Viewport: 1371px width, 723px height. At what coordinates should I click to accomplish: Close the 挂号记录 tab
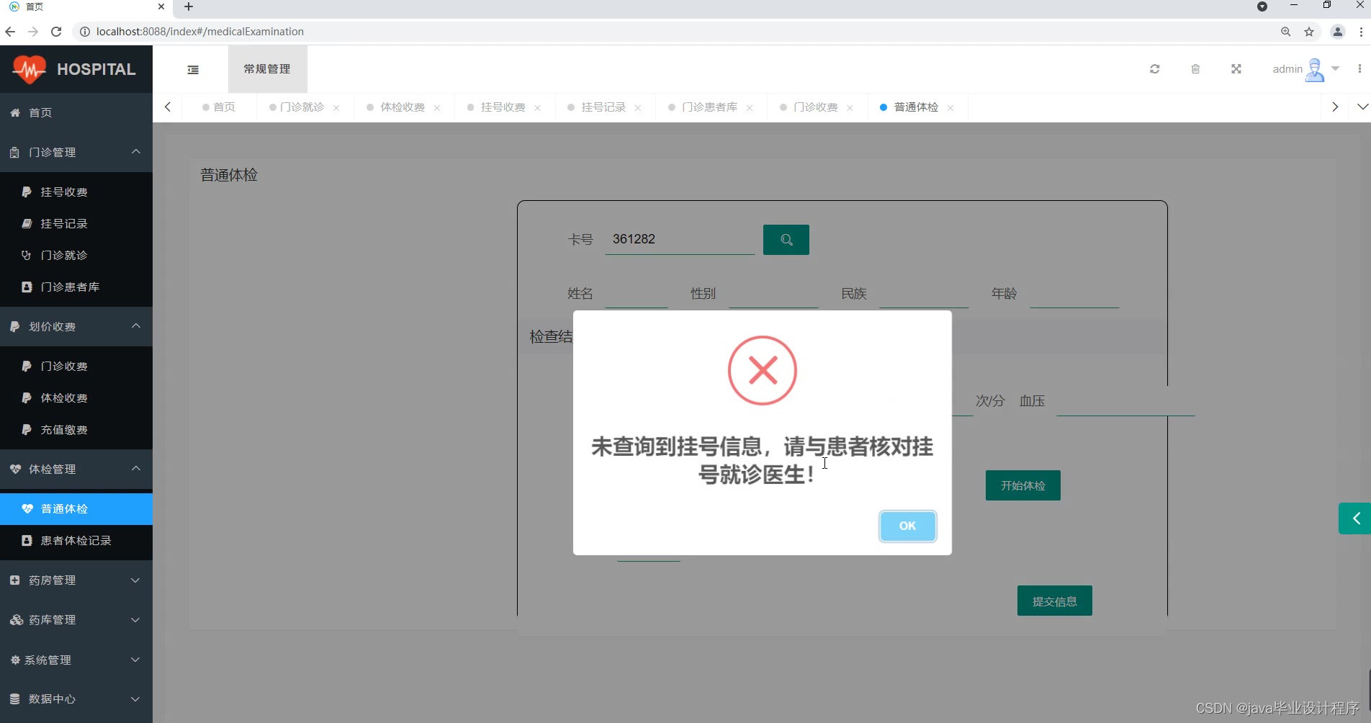point(638,108)
